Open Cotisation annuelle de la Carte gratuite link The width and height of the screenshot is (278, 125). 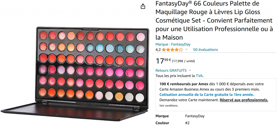pos(207,95)
